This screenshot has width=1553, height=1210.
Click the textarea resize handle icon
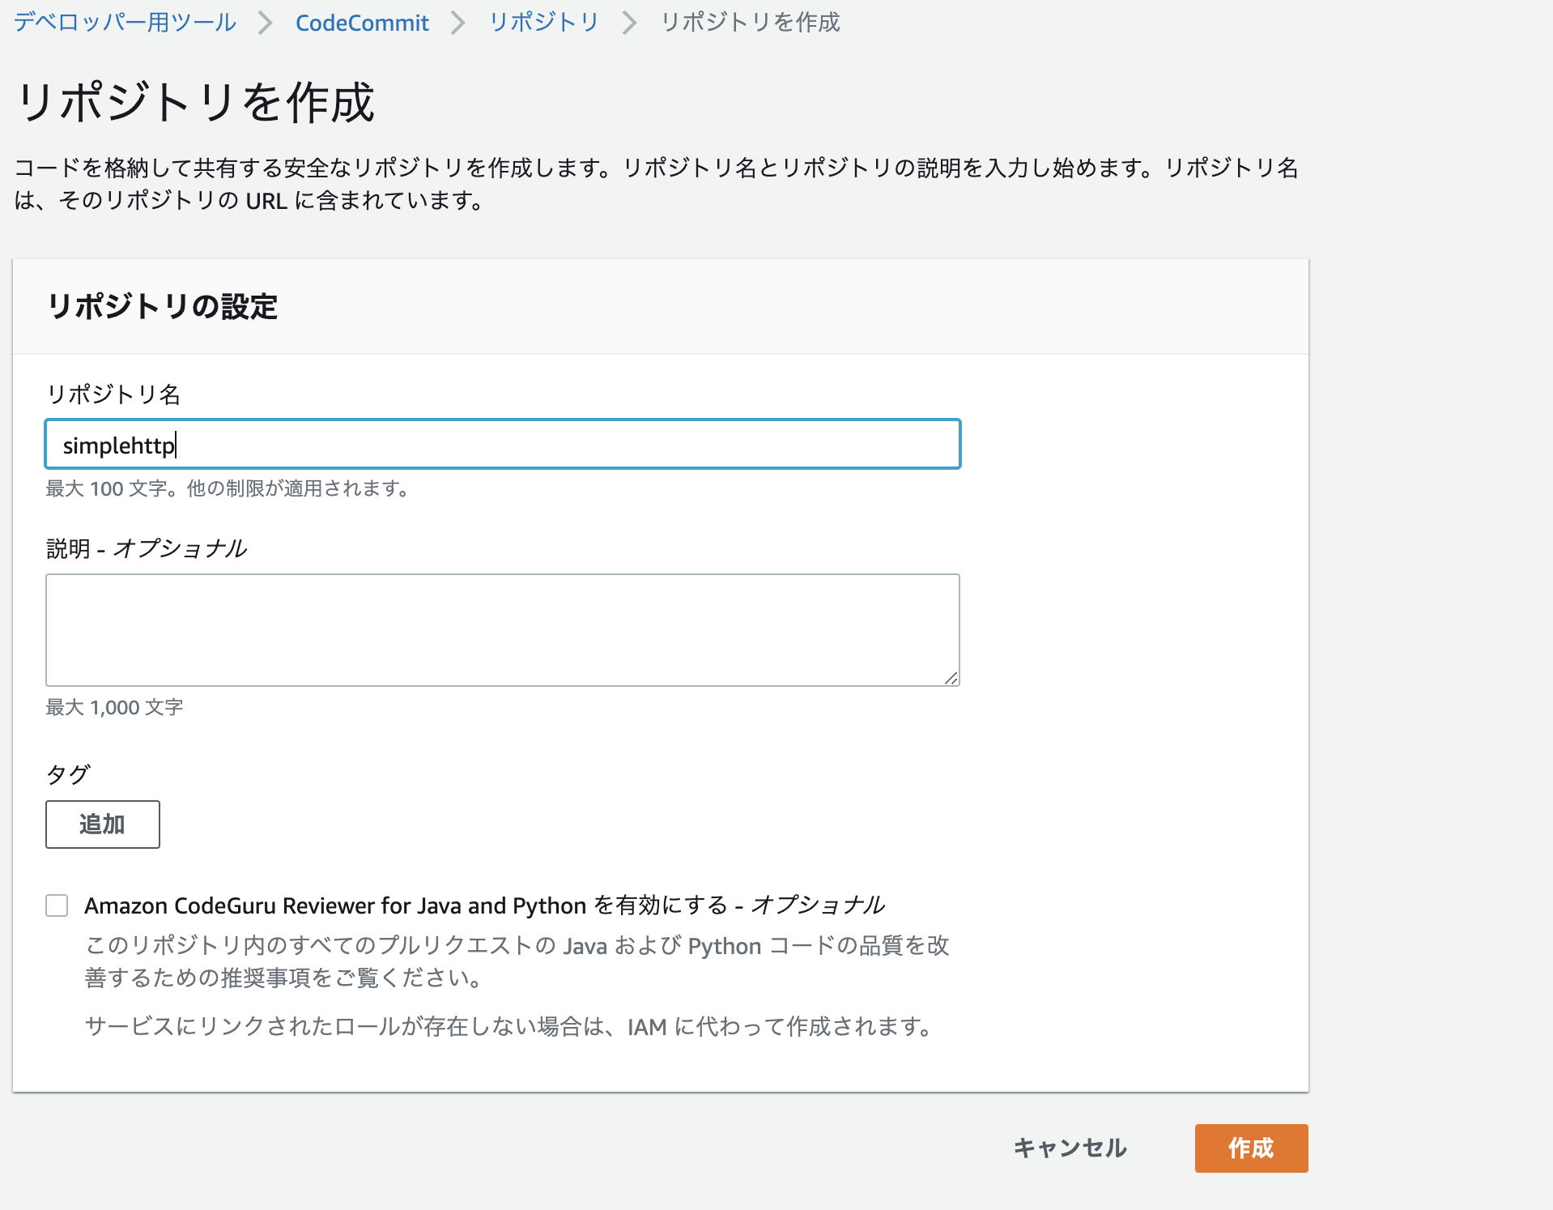pyautogui.click(x=952, y=679)
